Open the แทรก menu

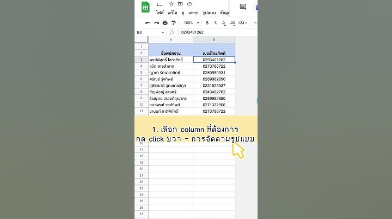coord(193,12)
